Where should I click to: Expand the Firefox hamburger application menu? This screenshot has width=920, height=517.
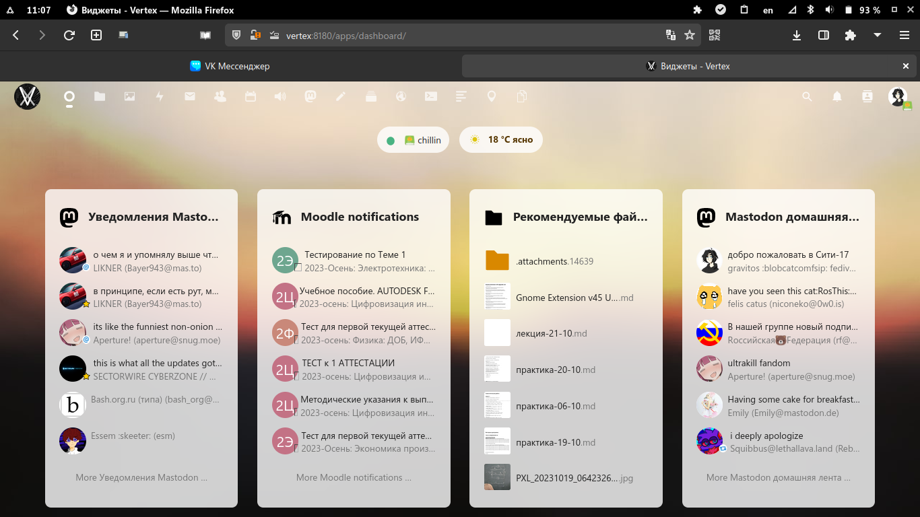(904, 35)
